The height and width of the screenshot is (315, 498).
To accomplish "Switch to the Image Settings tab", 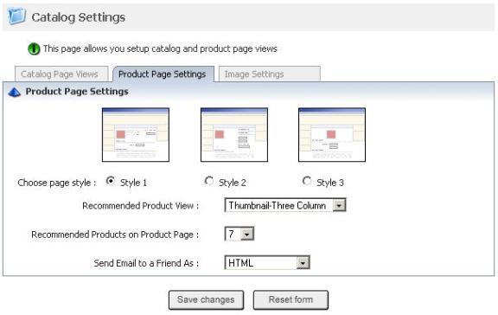I will pyautogui.click(x=270, y=74).
